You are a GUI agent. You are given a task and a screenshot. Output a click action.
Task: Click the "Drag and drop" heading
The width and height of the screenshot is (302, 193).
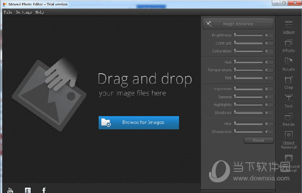tap(145, 80)
